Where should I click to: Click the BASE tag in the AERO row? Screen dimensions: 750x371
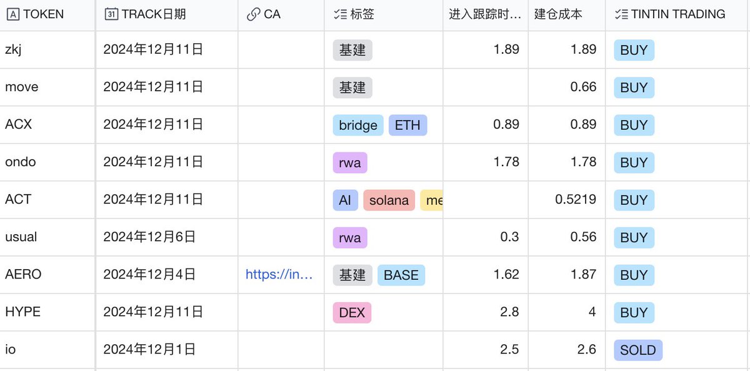401,275
